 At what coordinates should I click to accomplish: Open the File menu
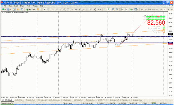point(5,6)
